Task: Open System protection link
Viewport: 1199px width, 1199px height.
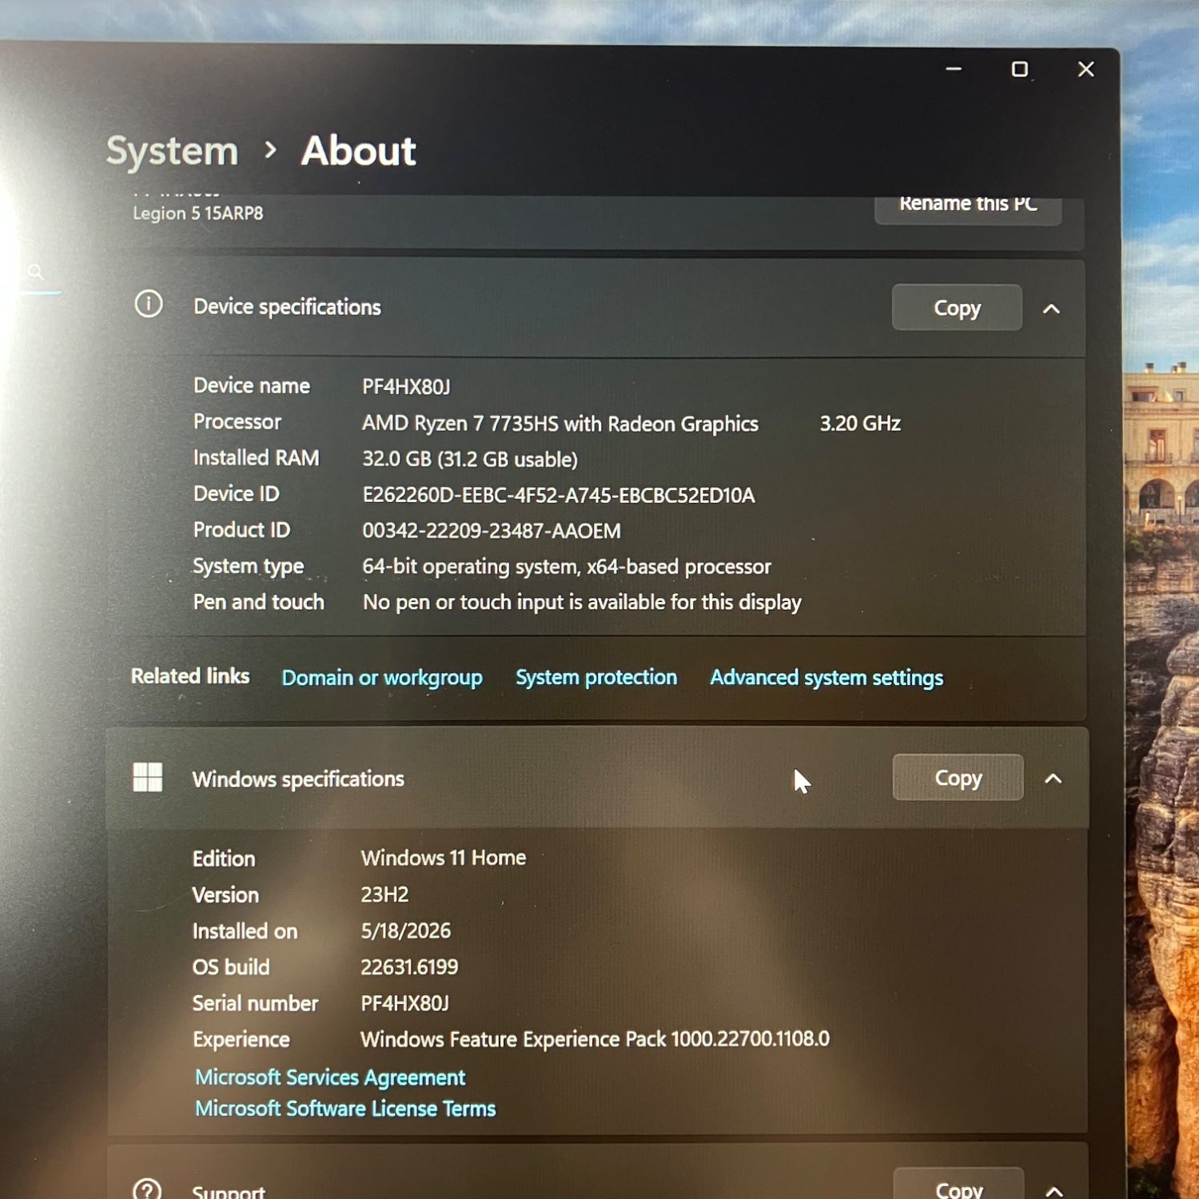Action: 596,677
